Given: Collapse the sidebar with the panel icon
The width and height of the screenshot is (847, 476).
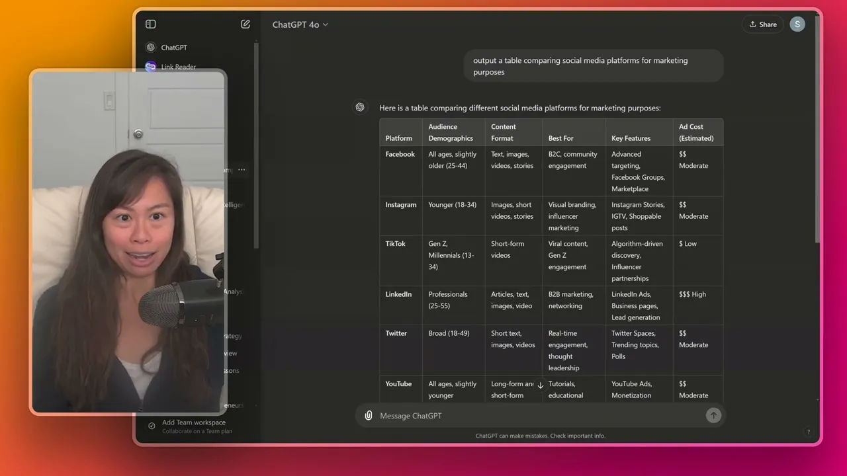Looking at the screenshot, I should 151,24.
